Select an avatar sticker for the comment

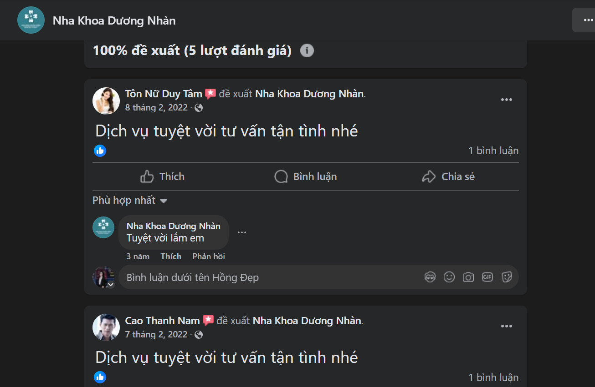430,277
